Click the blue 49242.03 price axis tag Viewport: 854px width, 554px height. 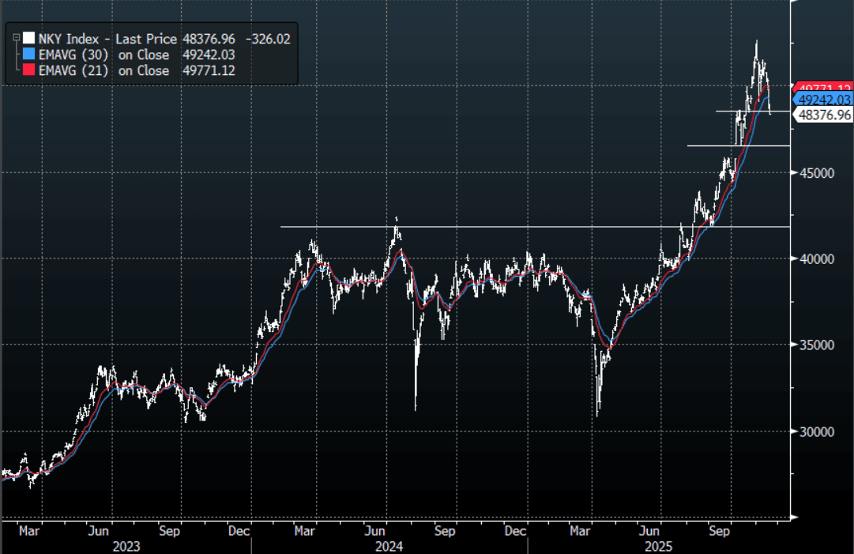click(x=823, y=100)
